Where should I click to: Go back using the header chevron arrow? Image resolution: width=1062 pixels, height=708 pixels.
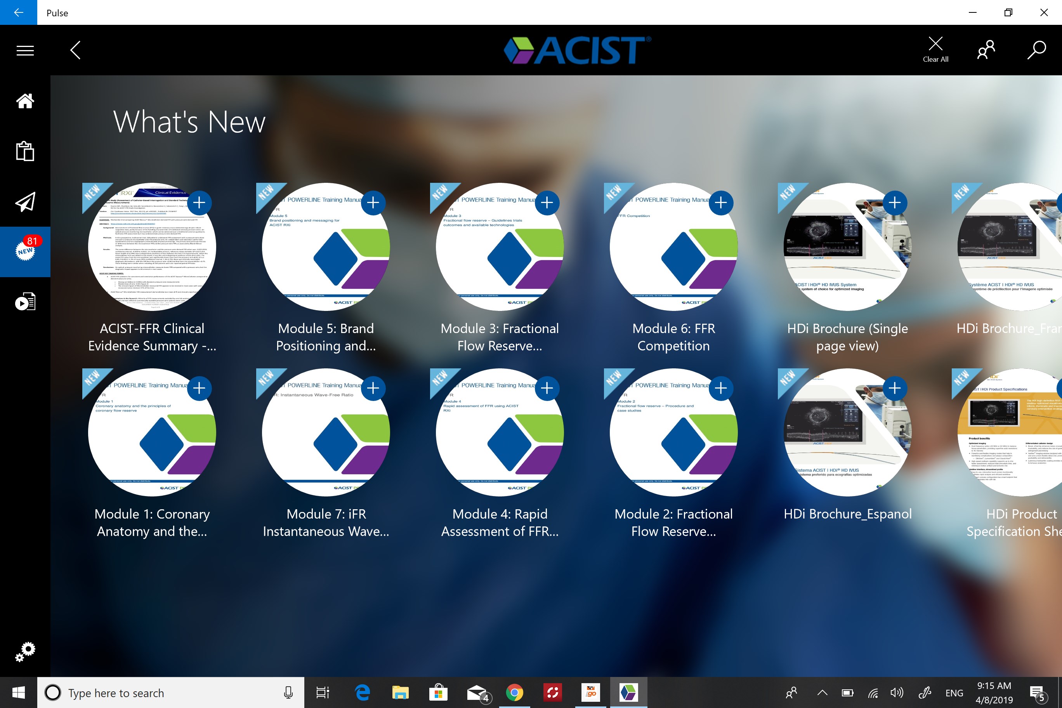(75, 50)
